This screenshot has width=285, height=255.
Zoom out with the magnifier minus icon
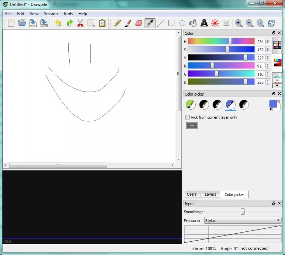click(249, 23)
